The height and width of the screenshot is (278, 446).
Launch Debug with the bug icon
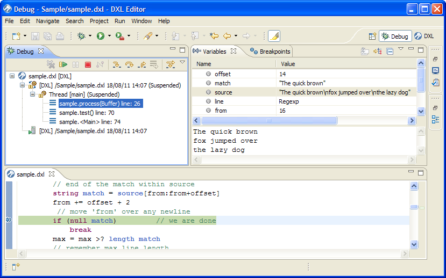coord(81,36)
